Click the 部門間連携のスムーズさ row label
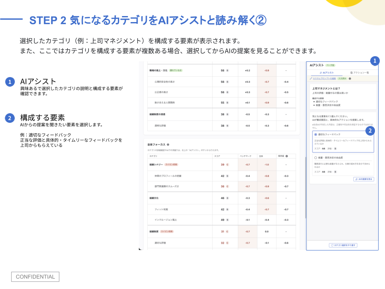Image resolution: width=385 pixels, height=289 pixels. tap(167, 187)
